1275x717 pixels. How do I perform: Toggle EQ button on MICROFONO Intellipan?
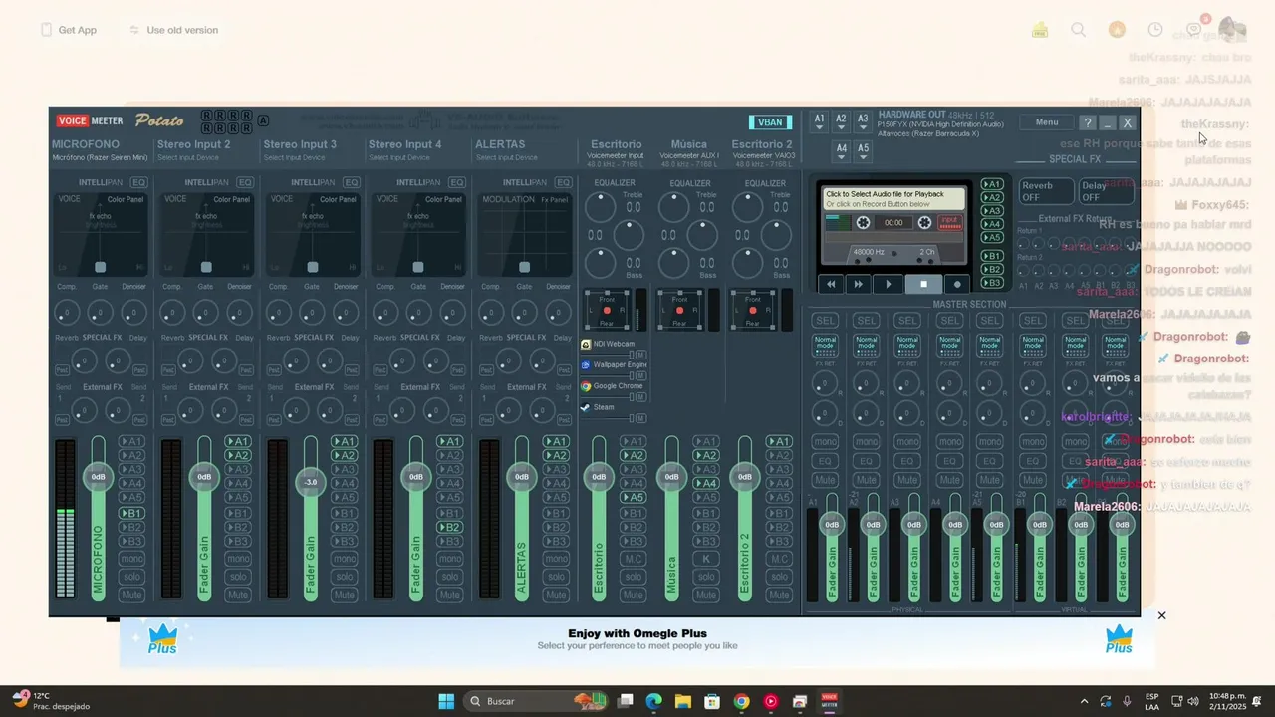click(138, 182)
